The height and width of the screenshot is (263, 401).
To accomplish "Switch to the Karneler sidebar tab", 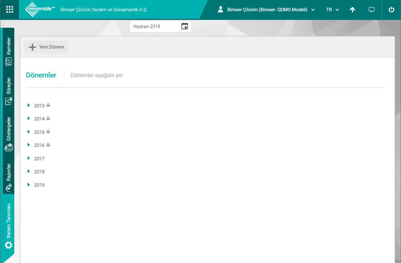I will click(x=8, y=51).
